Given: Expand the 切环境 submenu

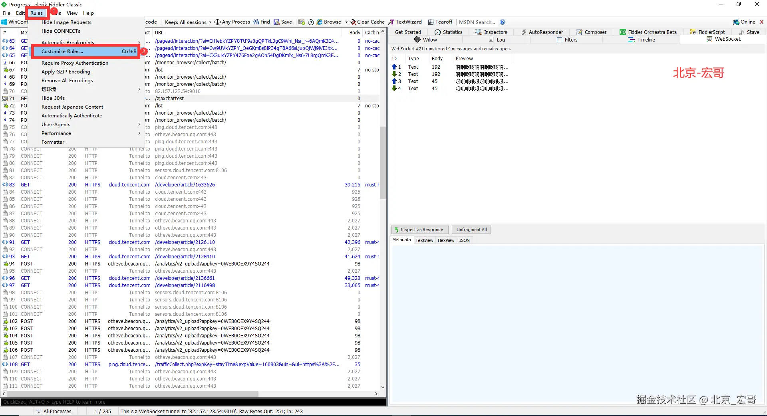Looking at the screenshot, I should click(x=139, y=89).
